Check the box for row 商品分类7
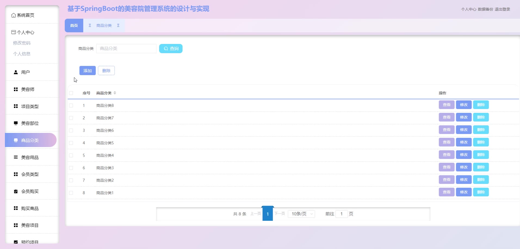This screenshot has width=520, height=249. pos(71,118)
